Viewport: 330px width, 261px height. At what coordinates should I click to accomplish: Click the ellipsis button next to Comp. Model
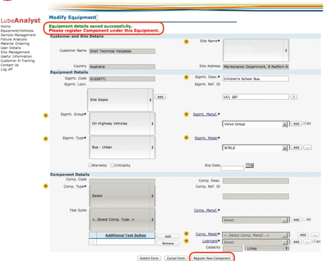pyautogui.click(x=315, y=235)
